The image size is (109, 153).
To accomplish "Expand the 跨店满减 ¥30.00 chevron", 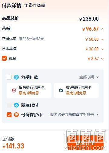I will click(102, 49).
